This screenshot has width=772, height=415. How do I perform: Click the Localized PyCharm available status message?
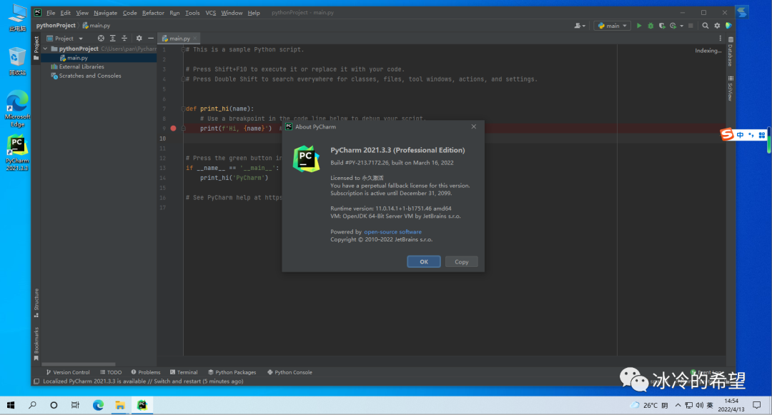tap(143, 381)
